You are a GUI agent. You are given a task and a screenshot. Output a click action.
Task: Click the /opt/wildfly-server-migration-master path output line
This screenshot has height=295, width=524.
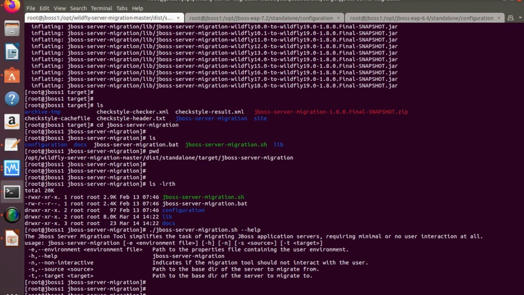[159, 158]
